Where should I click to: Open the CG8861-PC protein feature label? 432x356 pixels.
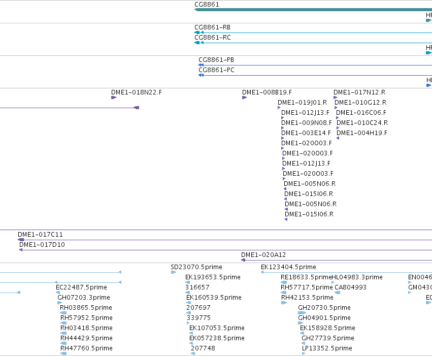click(x=217, y=70)
